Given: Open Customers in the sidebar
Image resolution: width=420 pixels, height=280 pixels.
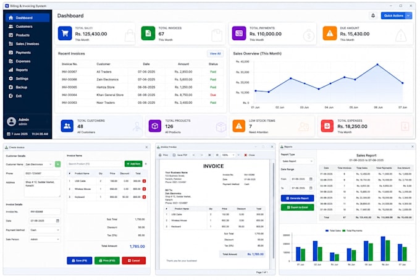Looking at the screenshot, I should pos(24,27).
